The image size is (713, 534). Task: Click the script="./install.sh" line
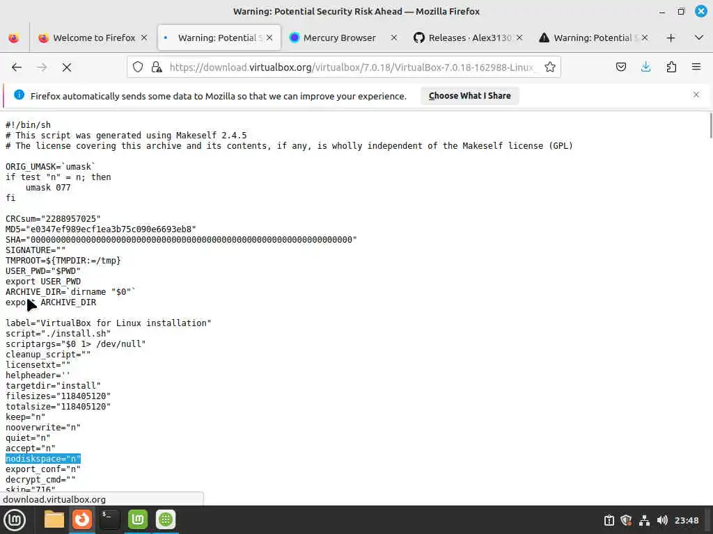[x=58, y=334]
